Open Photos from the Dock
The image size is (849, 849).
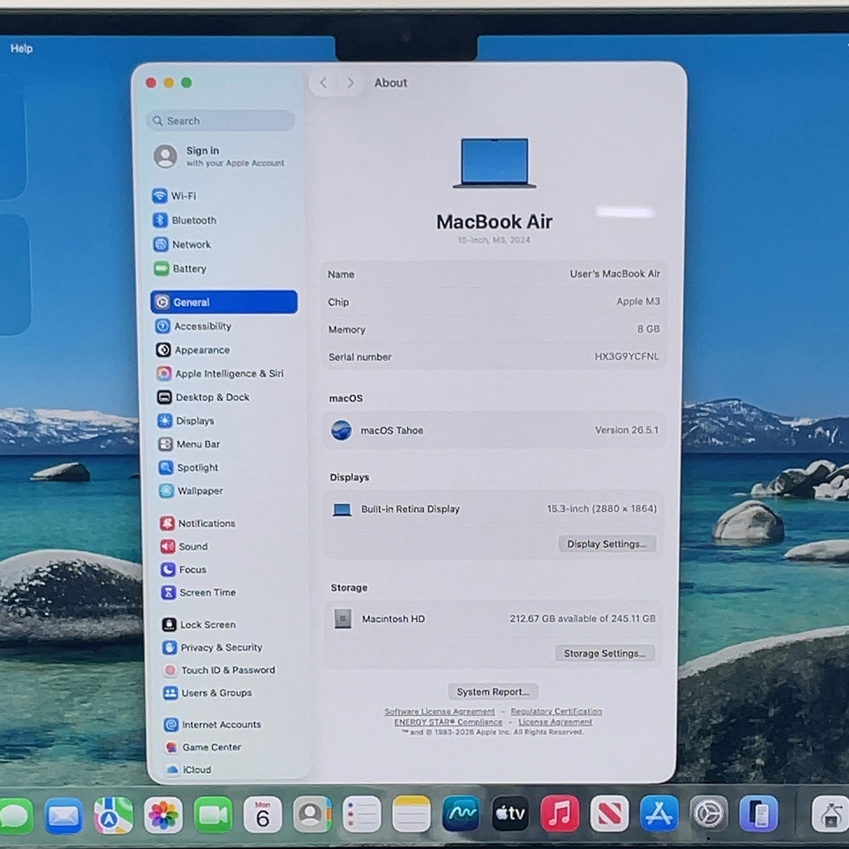163,816
